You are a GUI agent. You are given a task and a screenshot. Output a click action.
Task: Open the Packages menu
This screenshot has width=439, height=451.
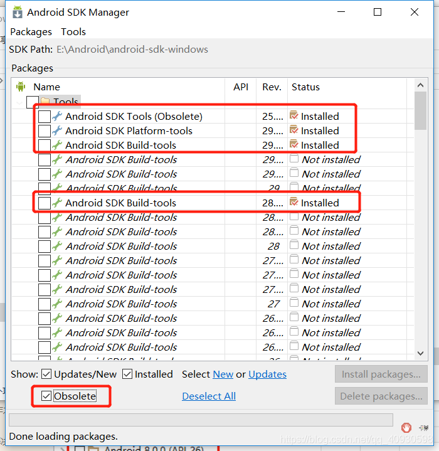[x=31, y=31]
